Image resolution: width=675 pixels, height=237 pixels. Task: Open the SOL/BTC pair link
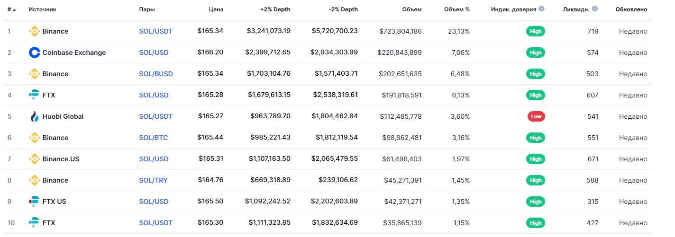point(153,138)
